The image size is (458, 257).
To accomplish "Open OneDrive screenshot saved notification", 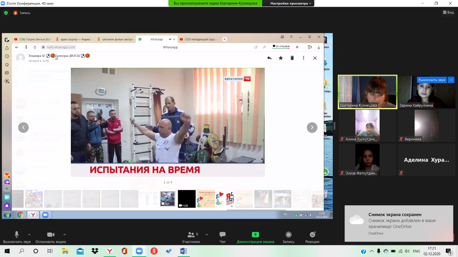I will pos(399,224).
